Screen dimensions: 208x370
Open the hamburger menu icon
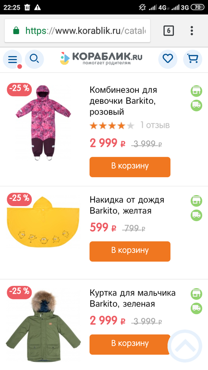[12, 59]
